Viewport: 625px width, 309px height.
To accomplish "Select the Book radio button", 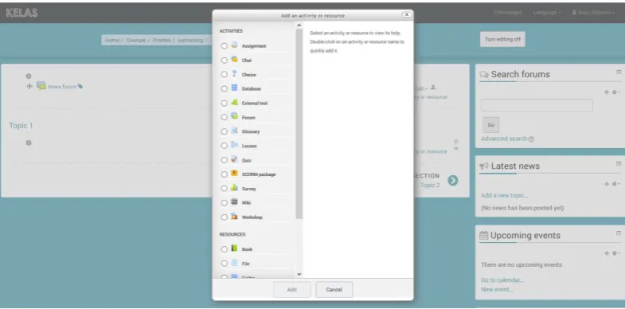I will [x=224, y=249].
